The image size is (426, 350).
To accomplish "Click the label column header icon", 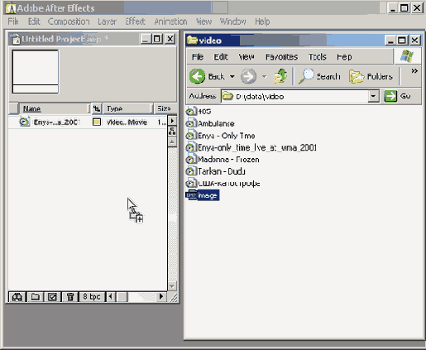I will (97, 108).
